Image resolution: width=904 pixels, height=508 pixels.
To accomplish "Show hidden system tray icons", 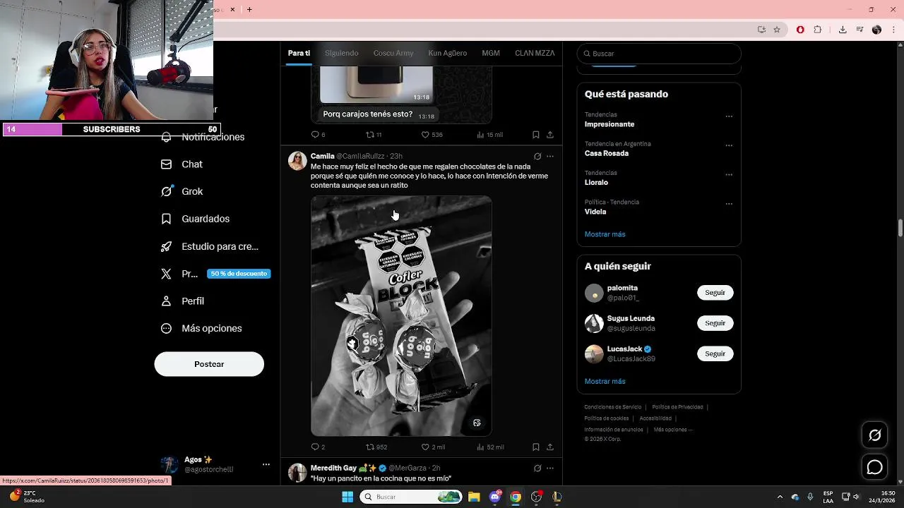I will (780, 497).
